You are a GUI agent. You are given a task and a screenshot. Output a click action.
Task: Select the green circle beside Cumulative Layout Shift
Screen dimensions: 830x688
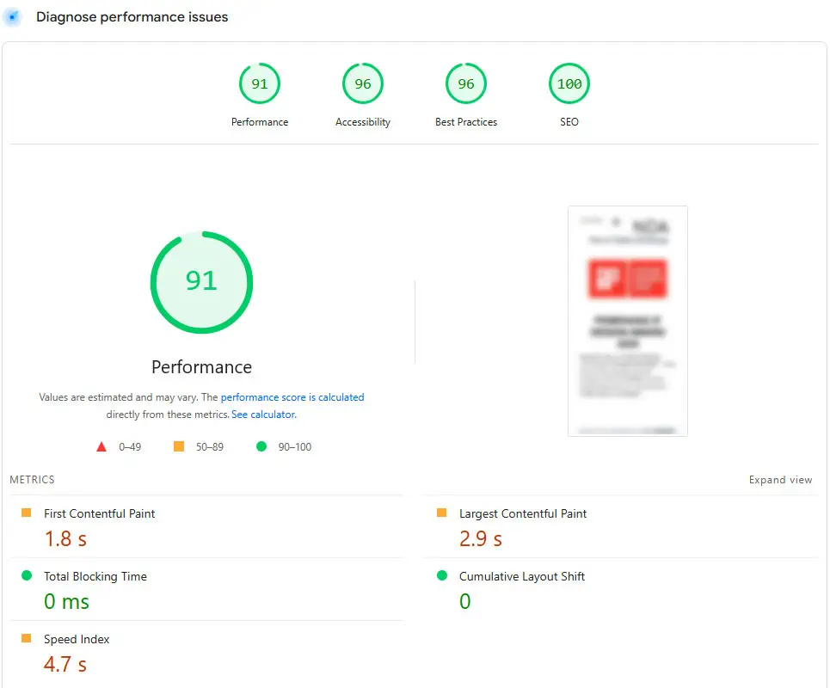441,576
